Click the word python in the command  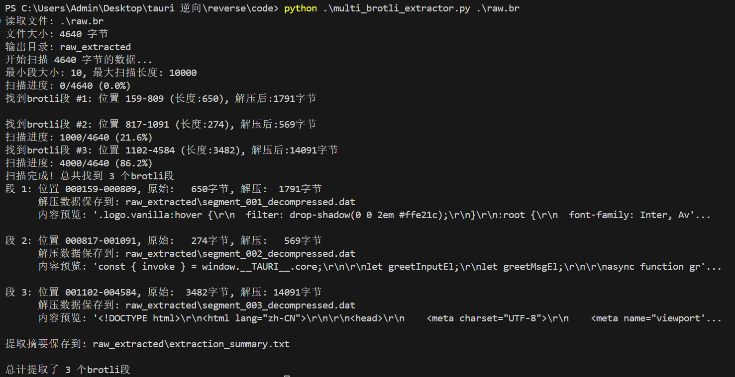click(301, 8)
